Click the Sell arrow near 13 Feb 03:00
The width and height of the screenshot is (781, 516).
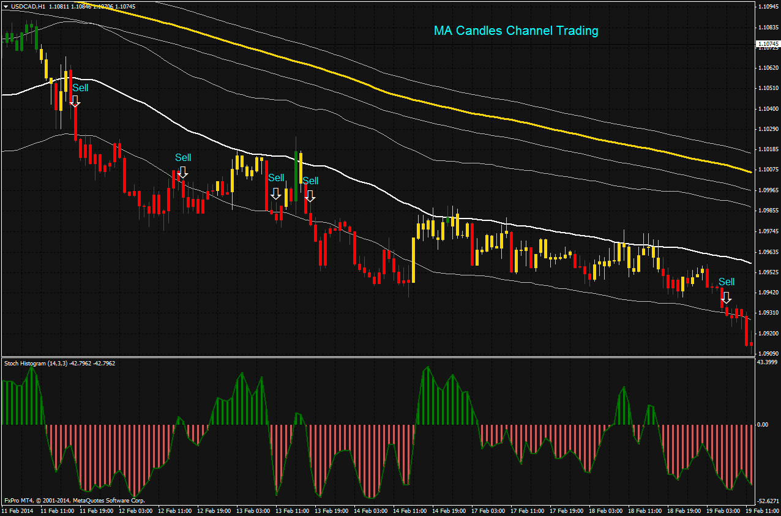coord(277,195)
